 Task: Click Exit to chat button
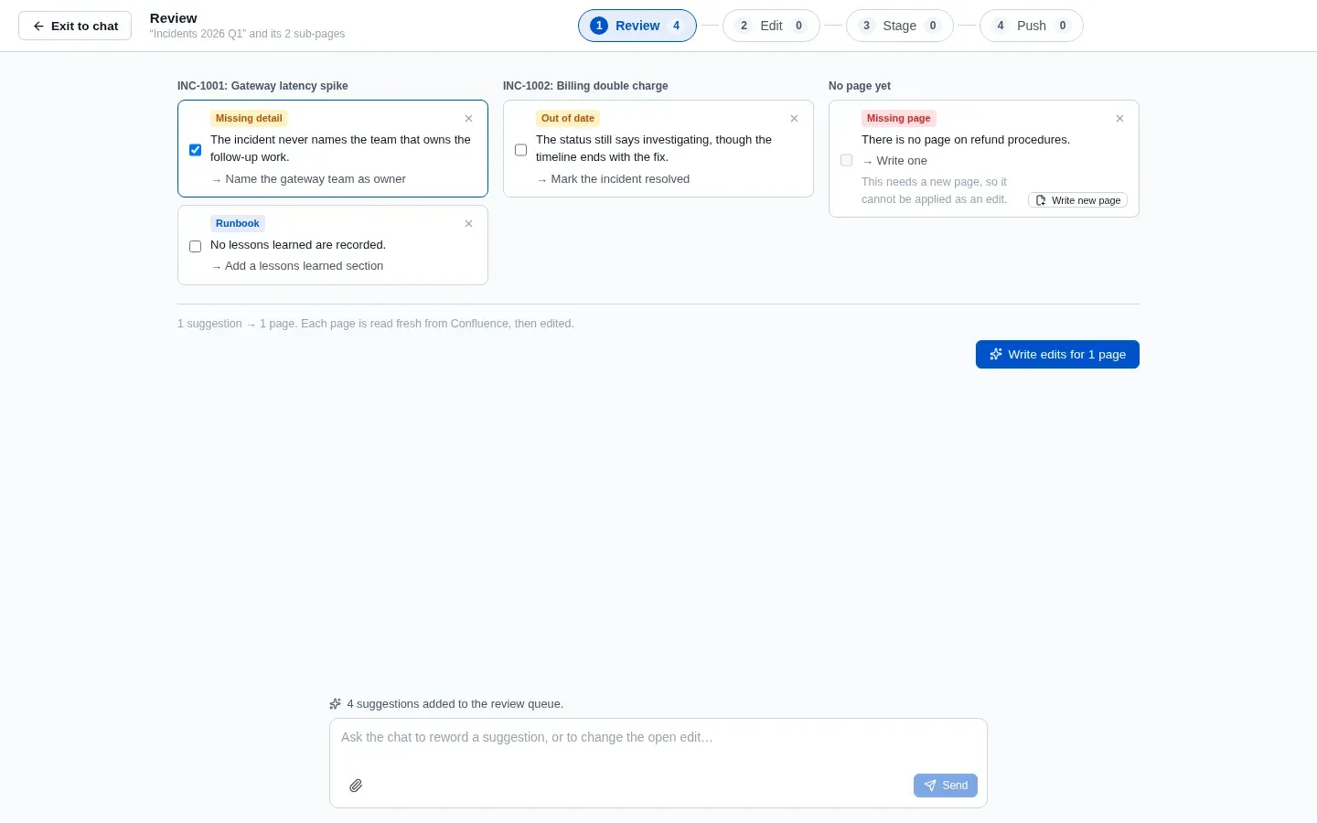point(75,26)
